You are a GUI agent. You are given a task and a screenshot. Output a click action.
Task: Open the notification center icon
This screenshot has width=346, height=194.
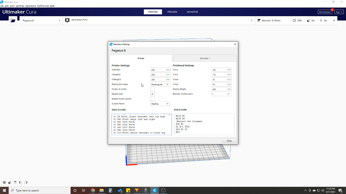click(x=340, y=190)
